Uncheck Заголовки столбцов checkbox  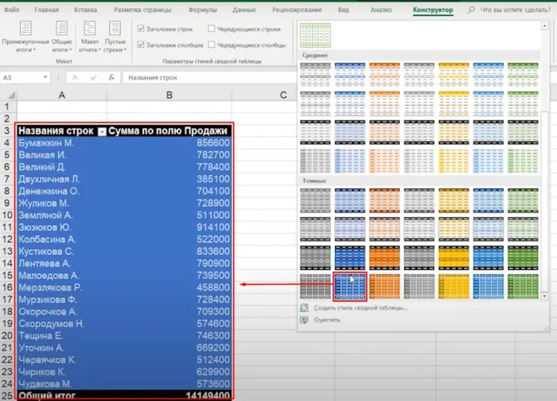[141, 45]
